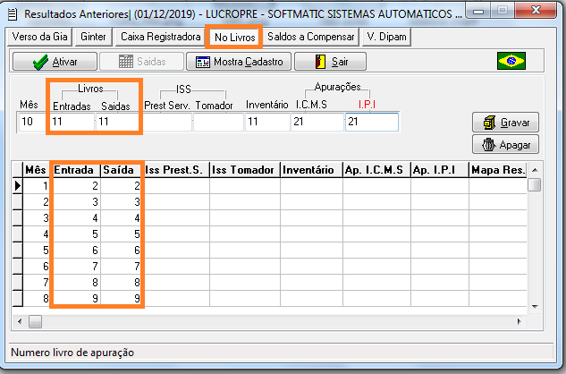This screenshot has height=374, width=566.
Task: Click Saída cell in month 3 row
Action: 120,218
